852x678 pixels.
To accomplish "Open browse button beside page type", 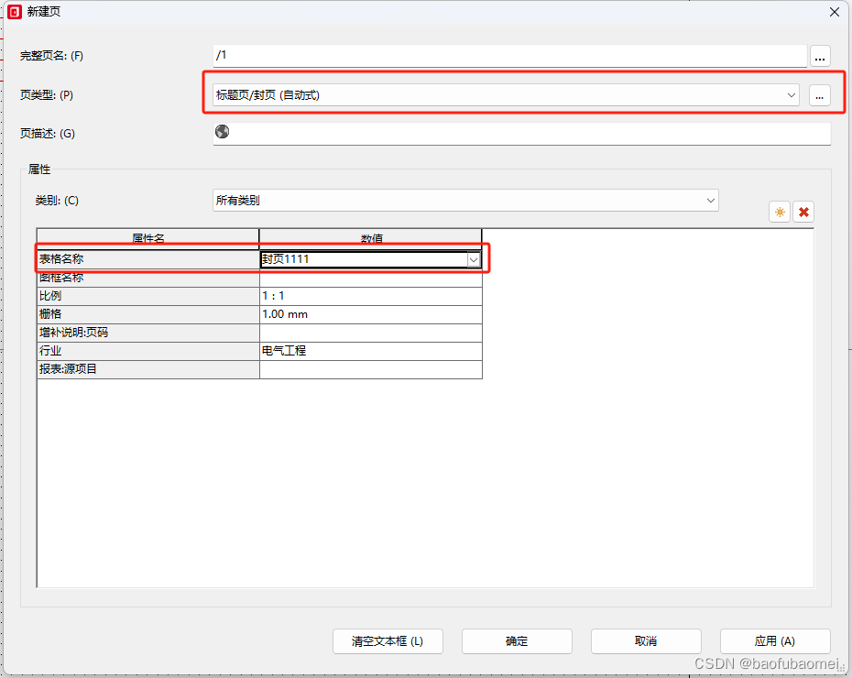I will click(x=820, y=94).
